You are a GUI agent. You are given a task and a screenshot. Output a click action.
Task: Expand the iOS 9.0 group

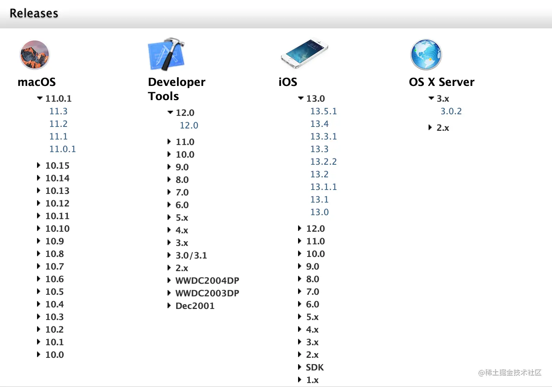point(300,266)
